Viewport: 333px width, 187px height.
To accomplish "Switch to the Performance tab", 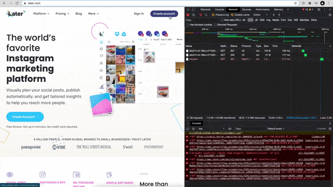I will tap(263, 10).
